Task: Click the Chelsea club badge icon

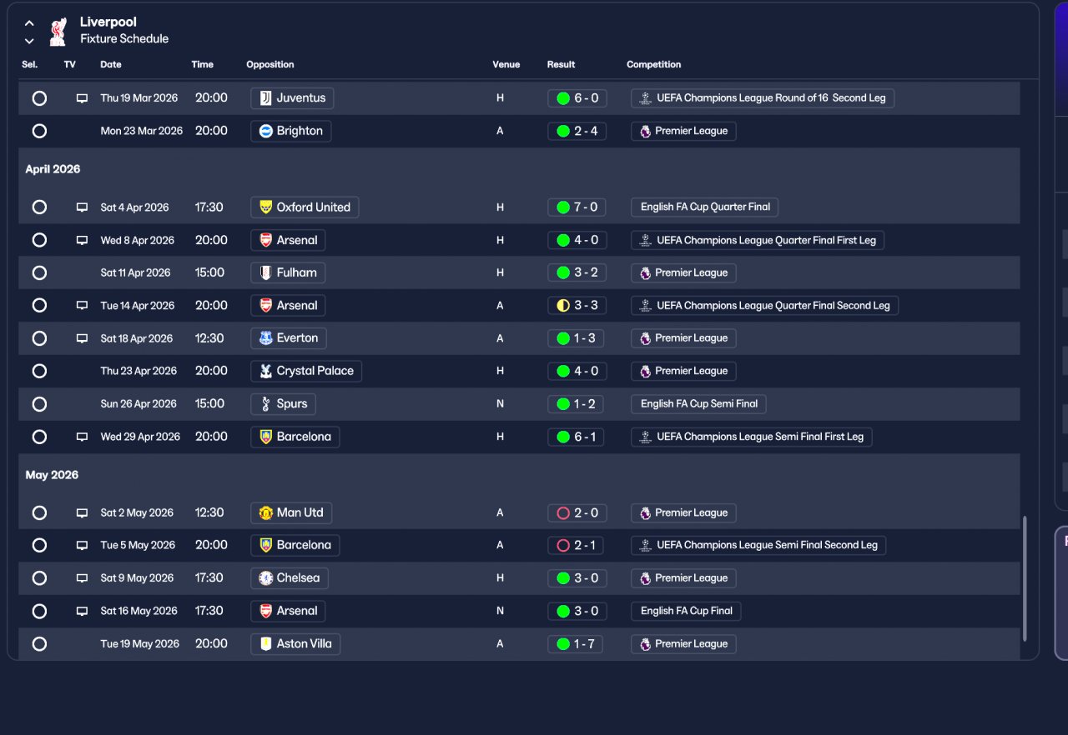Action: point(265,577)
